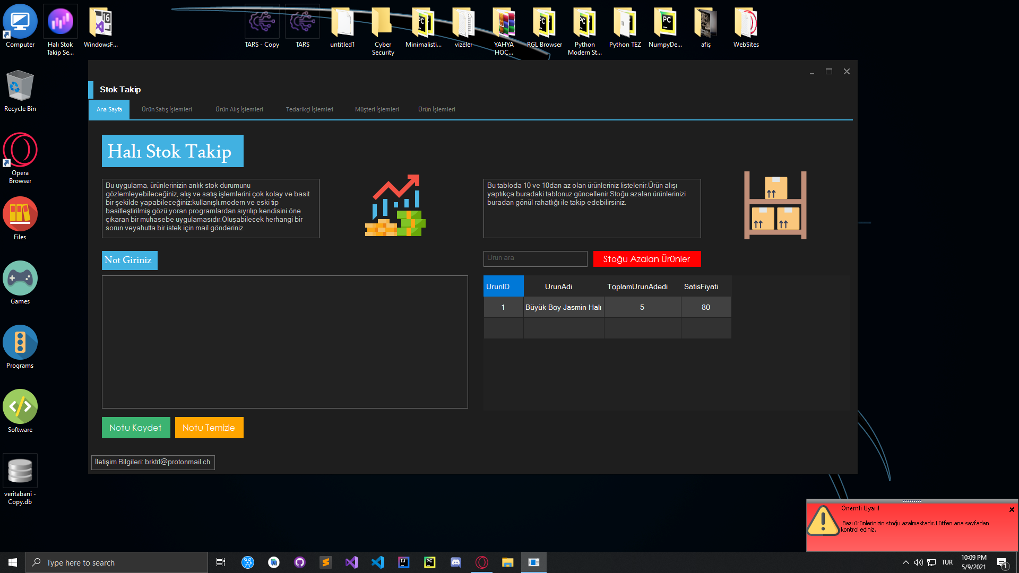This screenshot has height=573, width=1019.
Task: Open the Opera Browser desktop icon
Action: click(x=20, y=151)
